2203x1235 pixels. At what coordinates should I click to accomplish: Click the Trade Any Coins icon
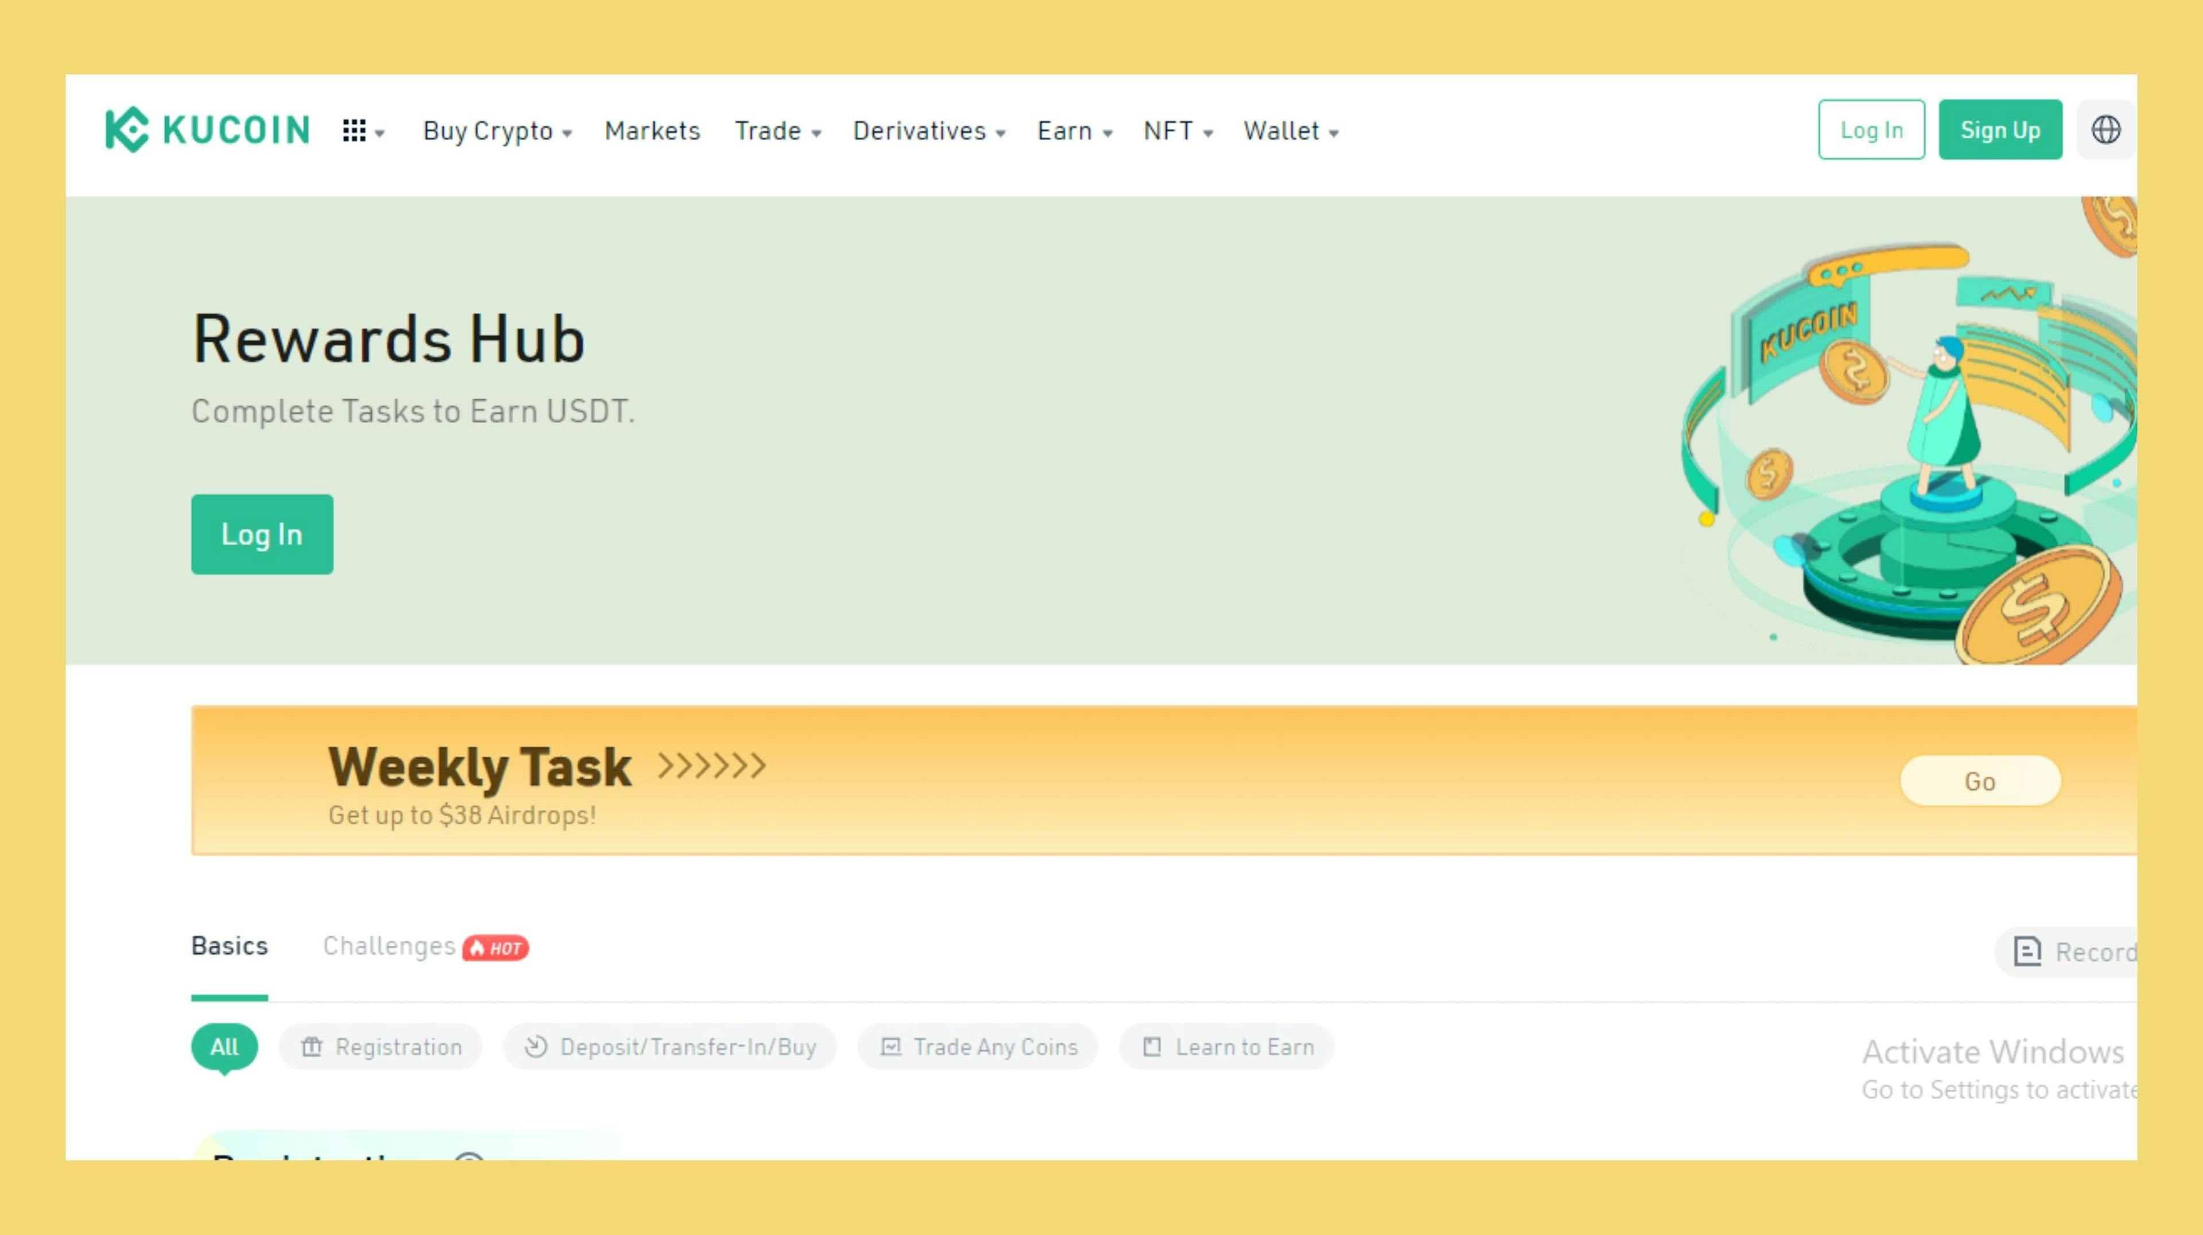pos(891,1046)
